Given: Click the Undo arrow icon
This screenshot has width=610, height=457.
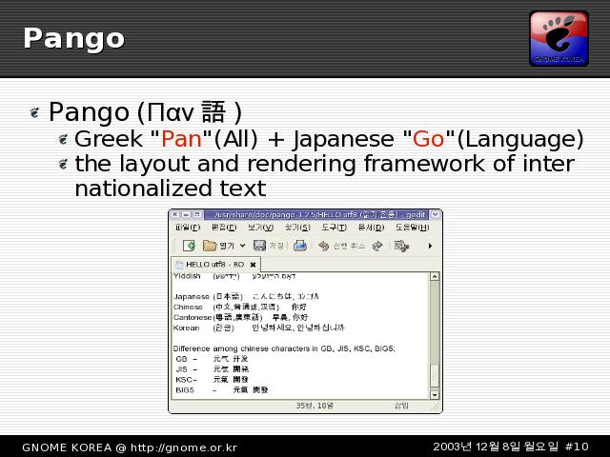Looking at the screenshot, I should coord(324,246).
